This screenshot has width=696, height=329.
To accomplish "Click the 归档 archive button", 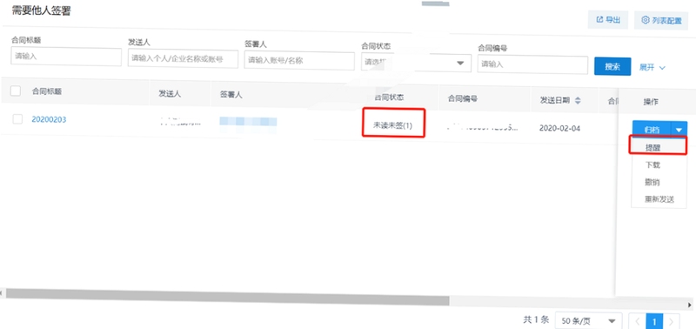I will point(652,130).
